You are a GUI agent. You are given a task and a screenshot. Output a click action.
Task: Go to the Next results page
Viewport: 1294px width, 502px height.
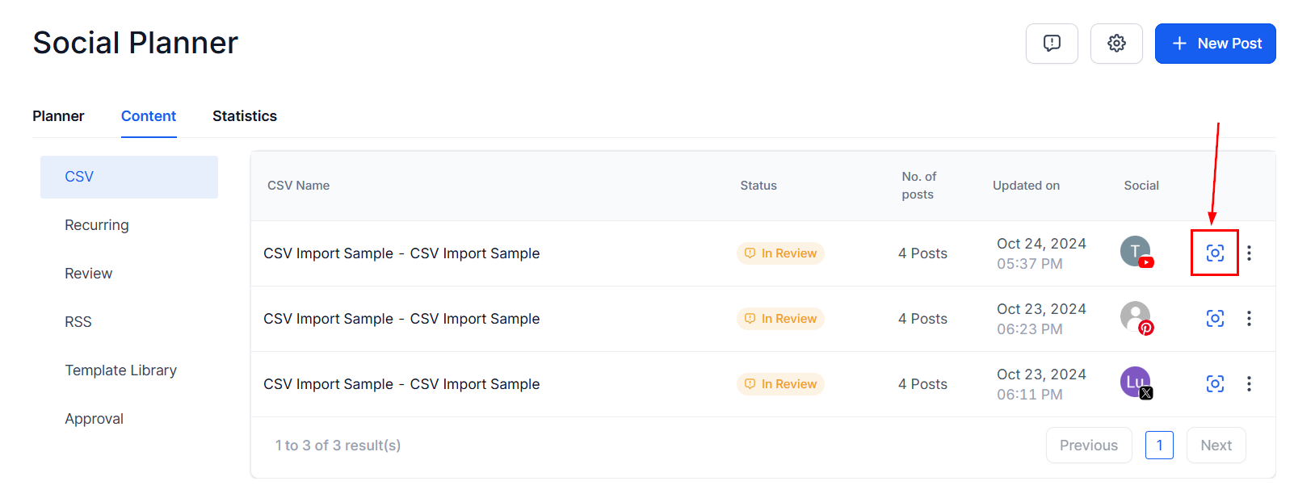click(x=1216, y=446)
